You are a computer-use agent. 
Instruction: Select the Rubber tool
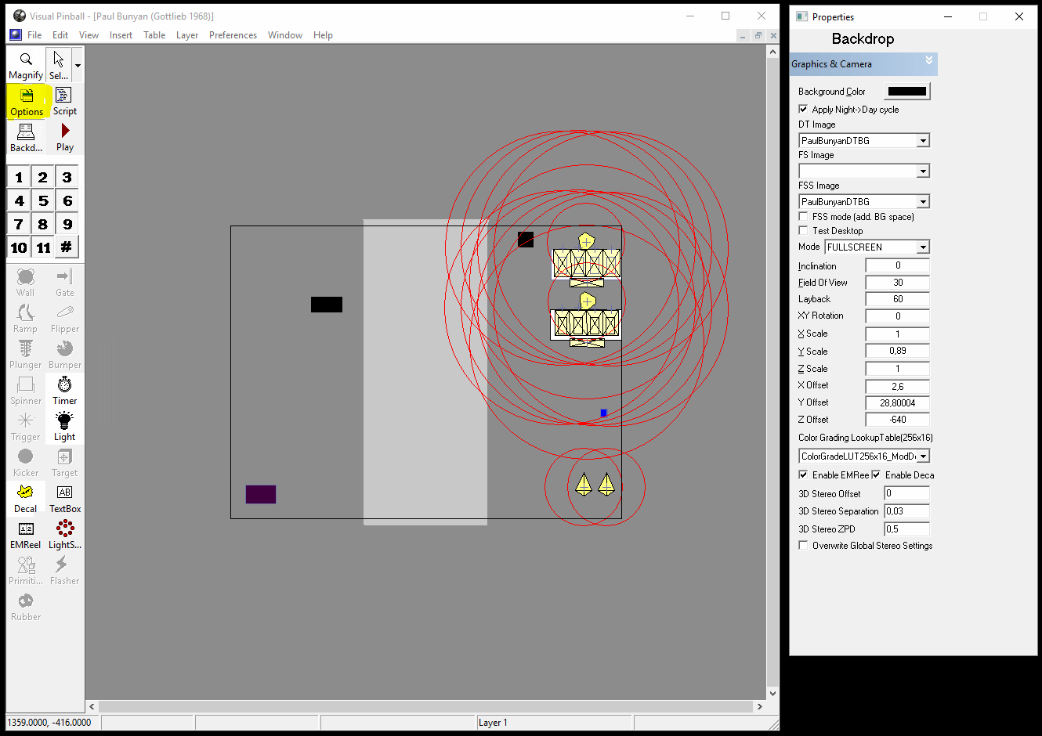click(x=26, y=606)
